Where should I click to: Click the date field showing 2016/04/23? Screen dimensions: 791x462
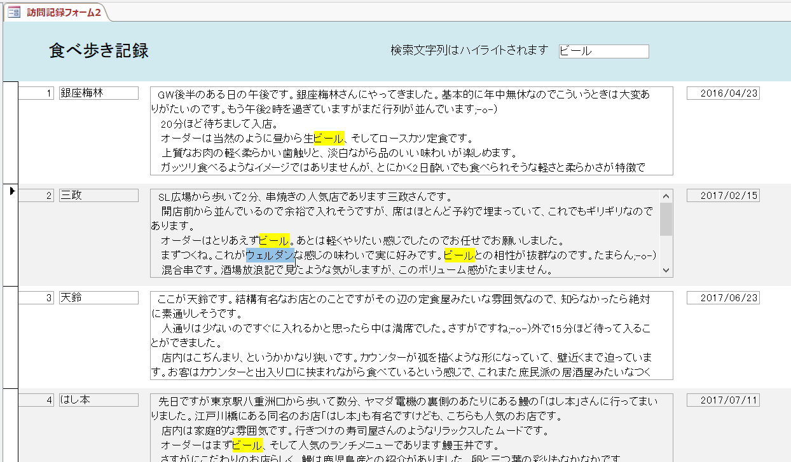(x=723, y=92)
